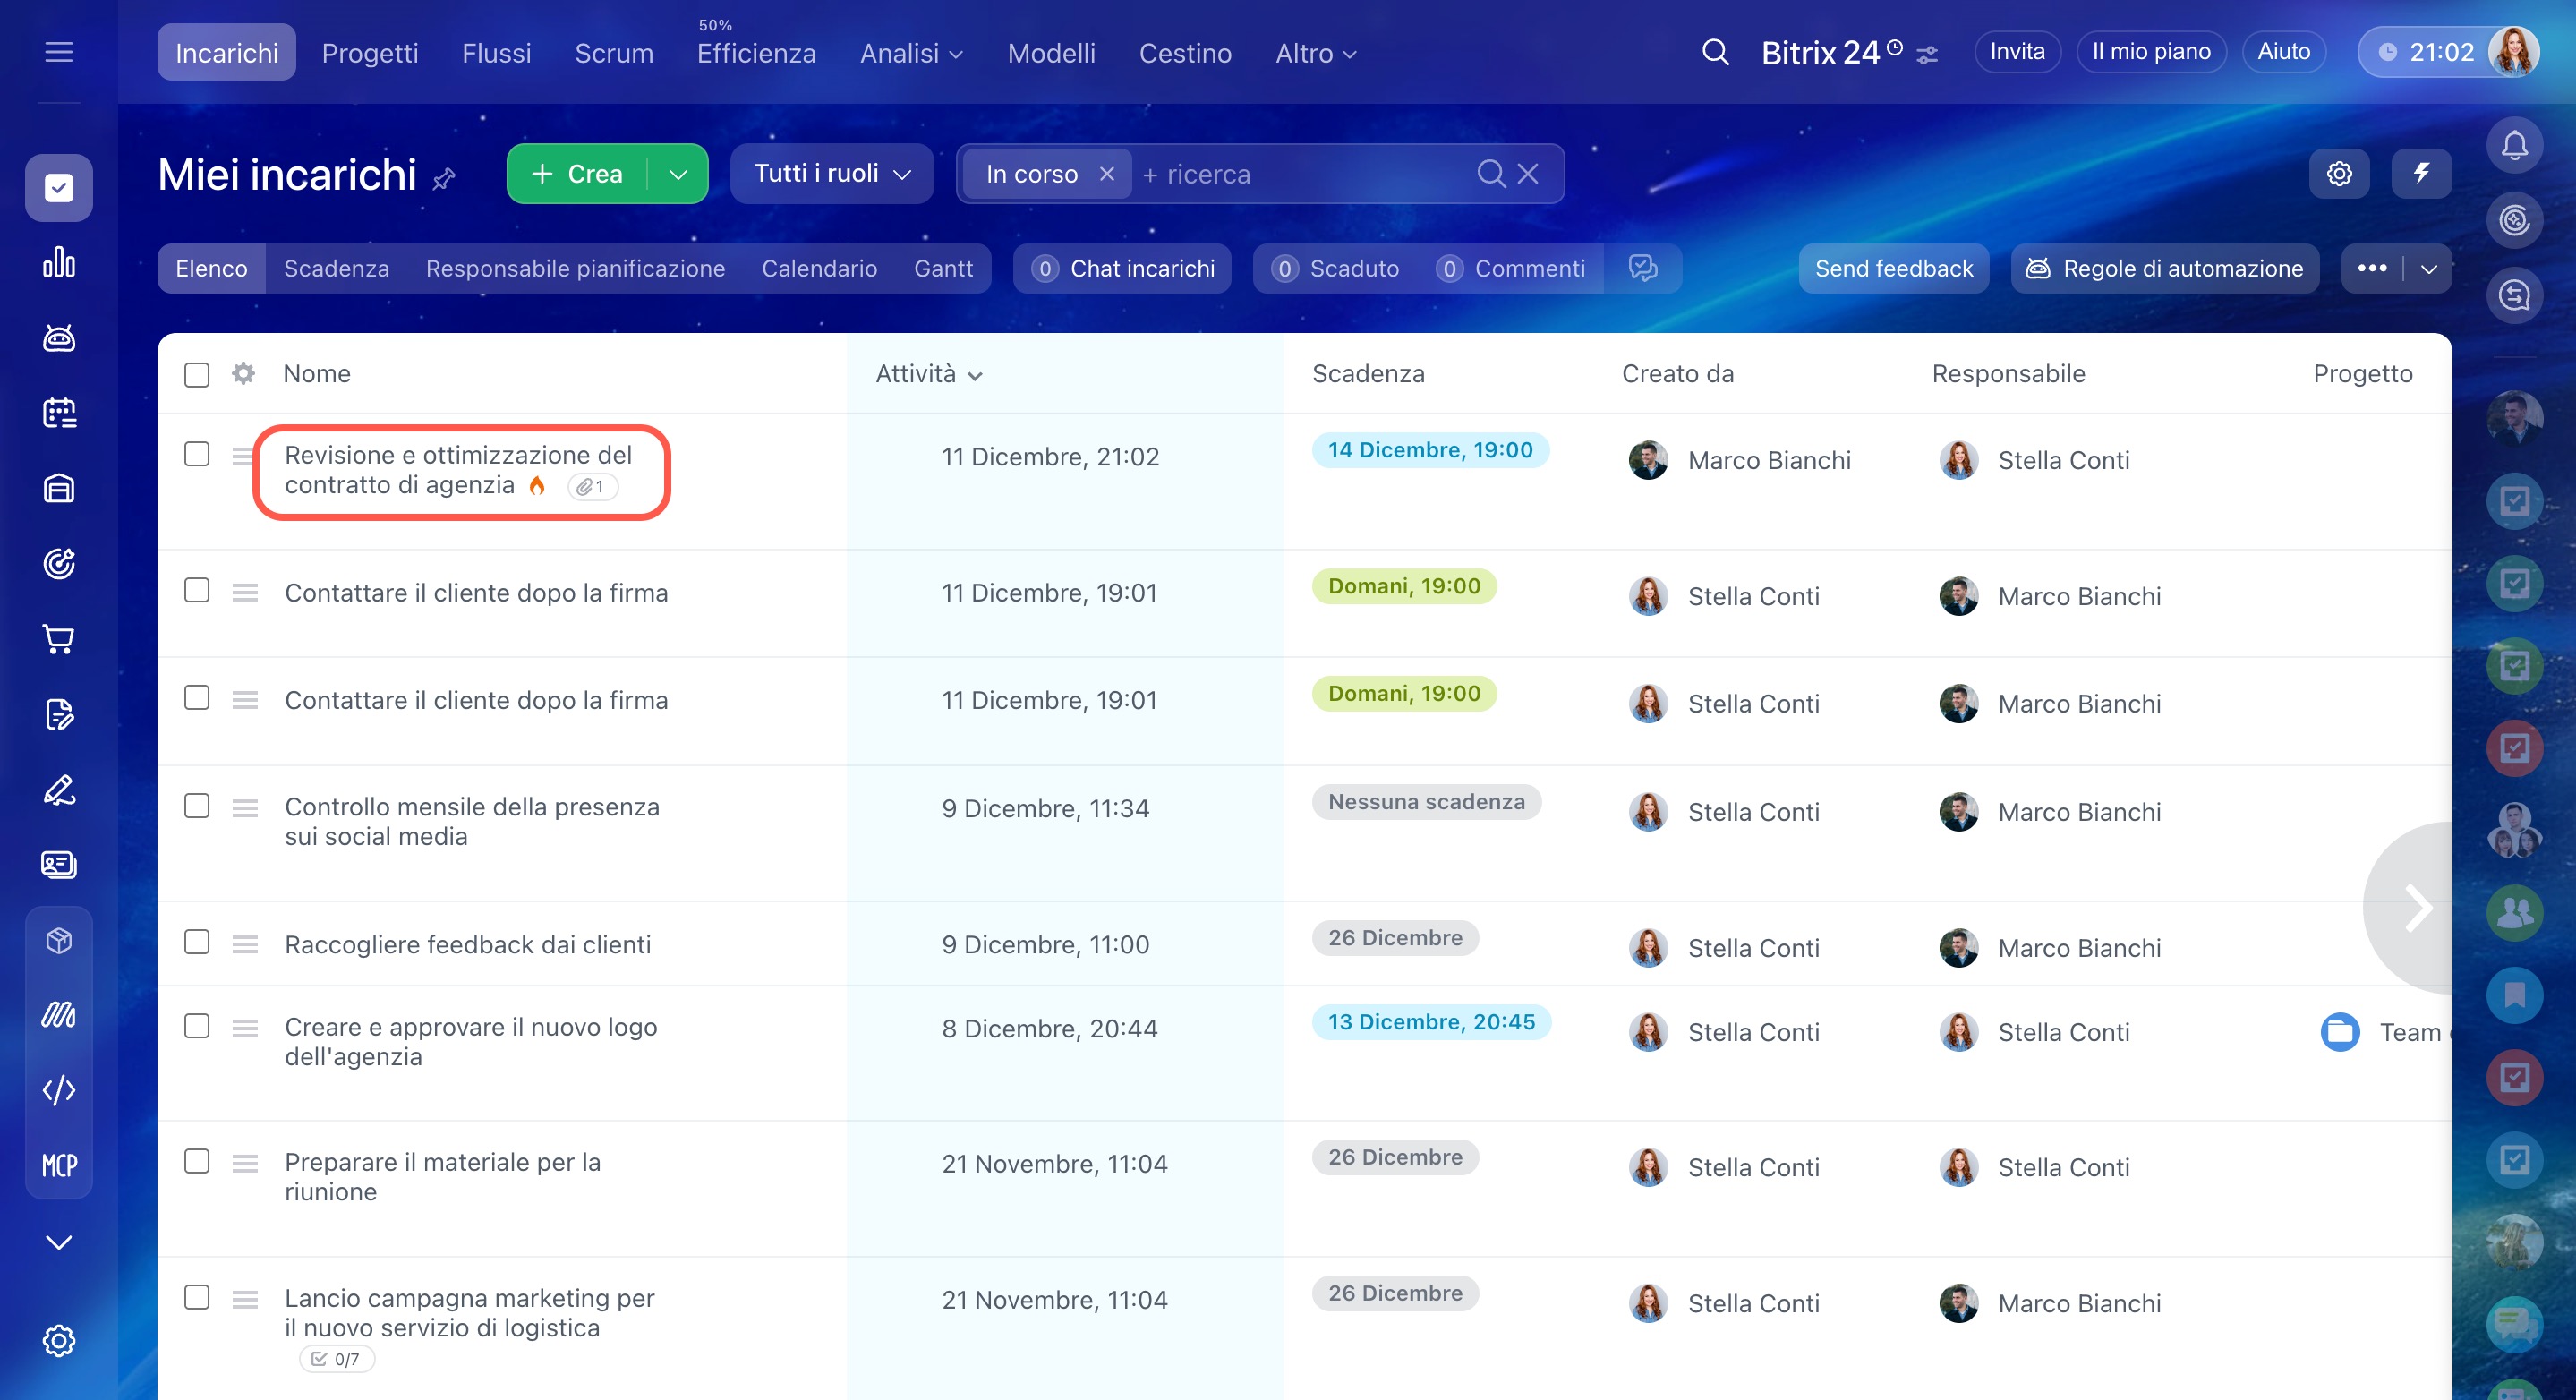Click the Send feedback button

pyautogui.click(x=1893, y=269)
